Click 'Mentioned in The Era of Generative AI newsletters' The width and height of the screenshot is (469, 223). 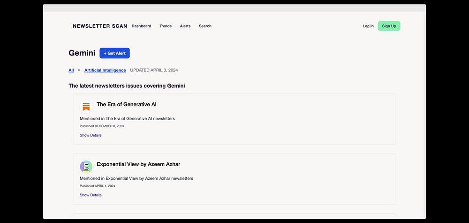[x=128, y=118]
